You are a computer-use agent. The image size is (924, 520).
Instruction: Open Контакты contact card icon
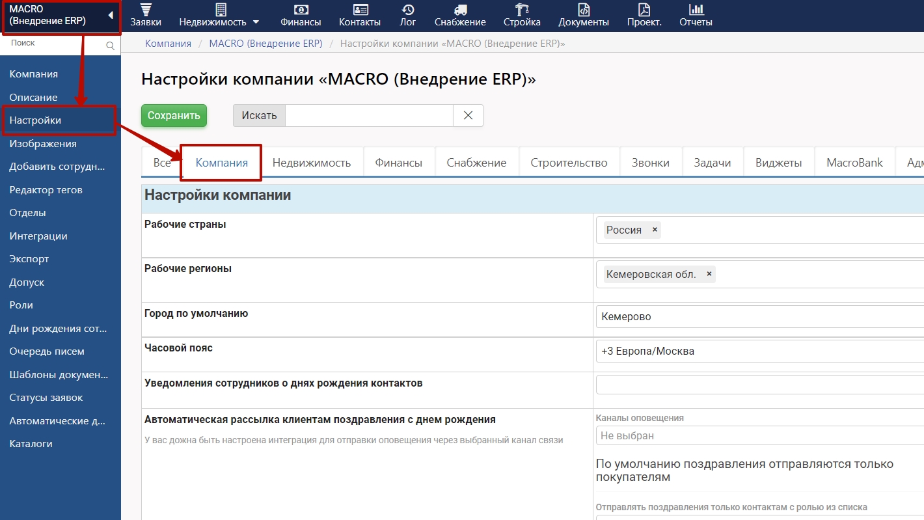pyautogui.click(x=360, y=10)
